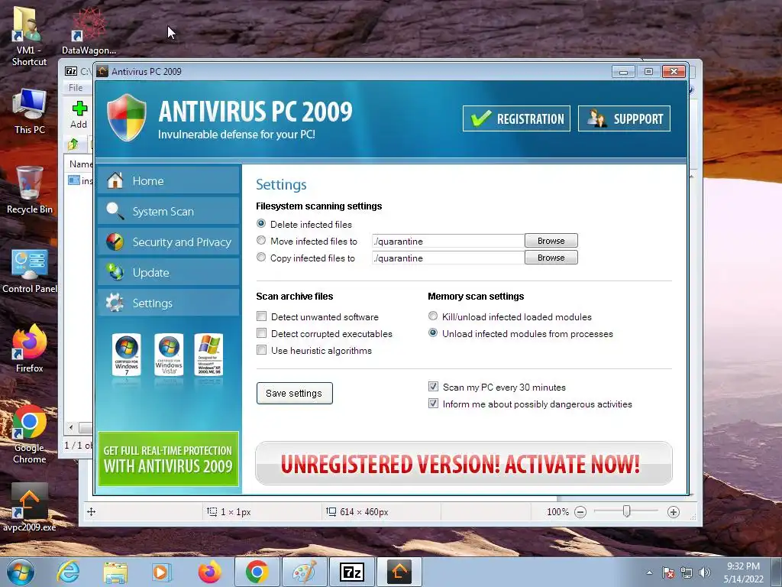782x587 pixels.
Task: Click the Save settings button
Action: click(294, 394)
